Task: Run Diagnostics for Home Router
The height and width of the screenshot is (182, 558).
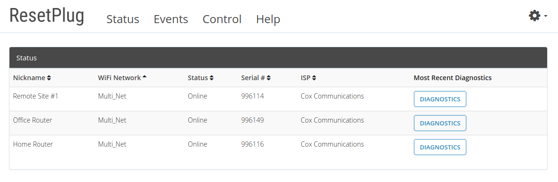Action: [440, 147]
